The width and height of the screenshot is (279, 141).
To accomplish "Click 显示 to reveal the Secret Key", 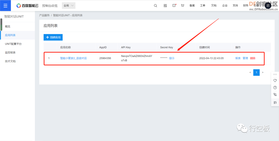I will point(172,58).
